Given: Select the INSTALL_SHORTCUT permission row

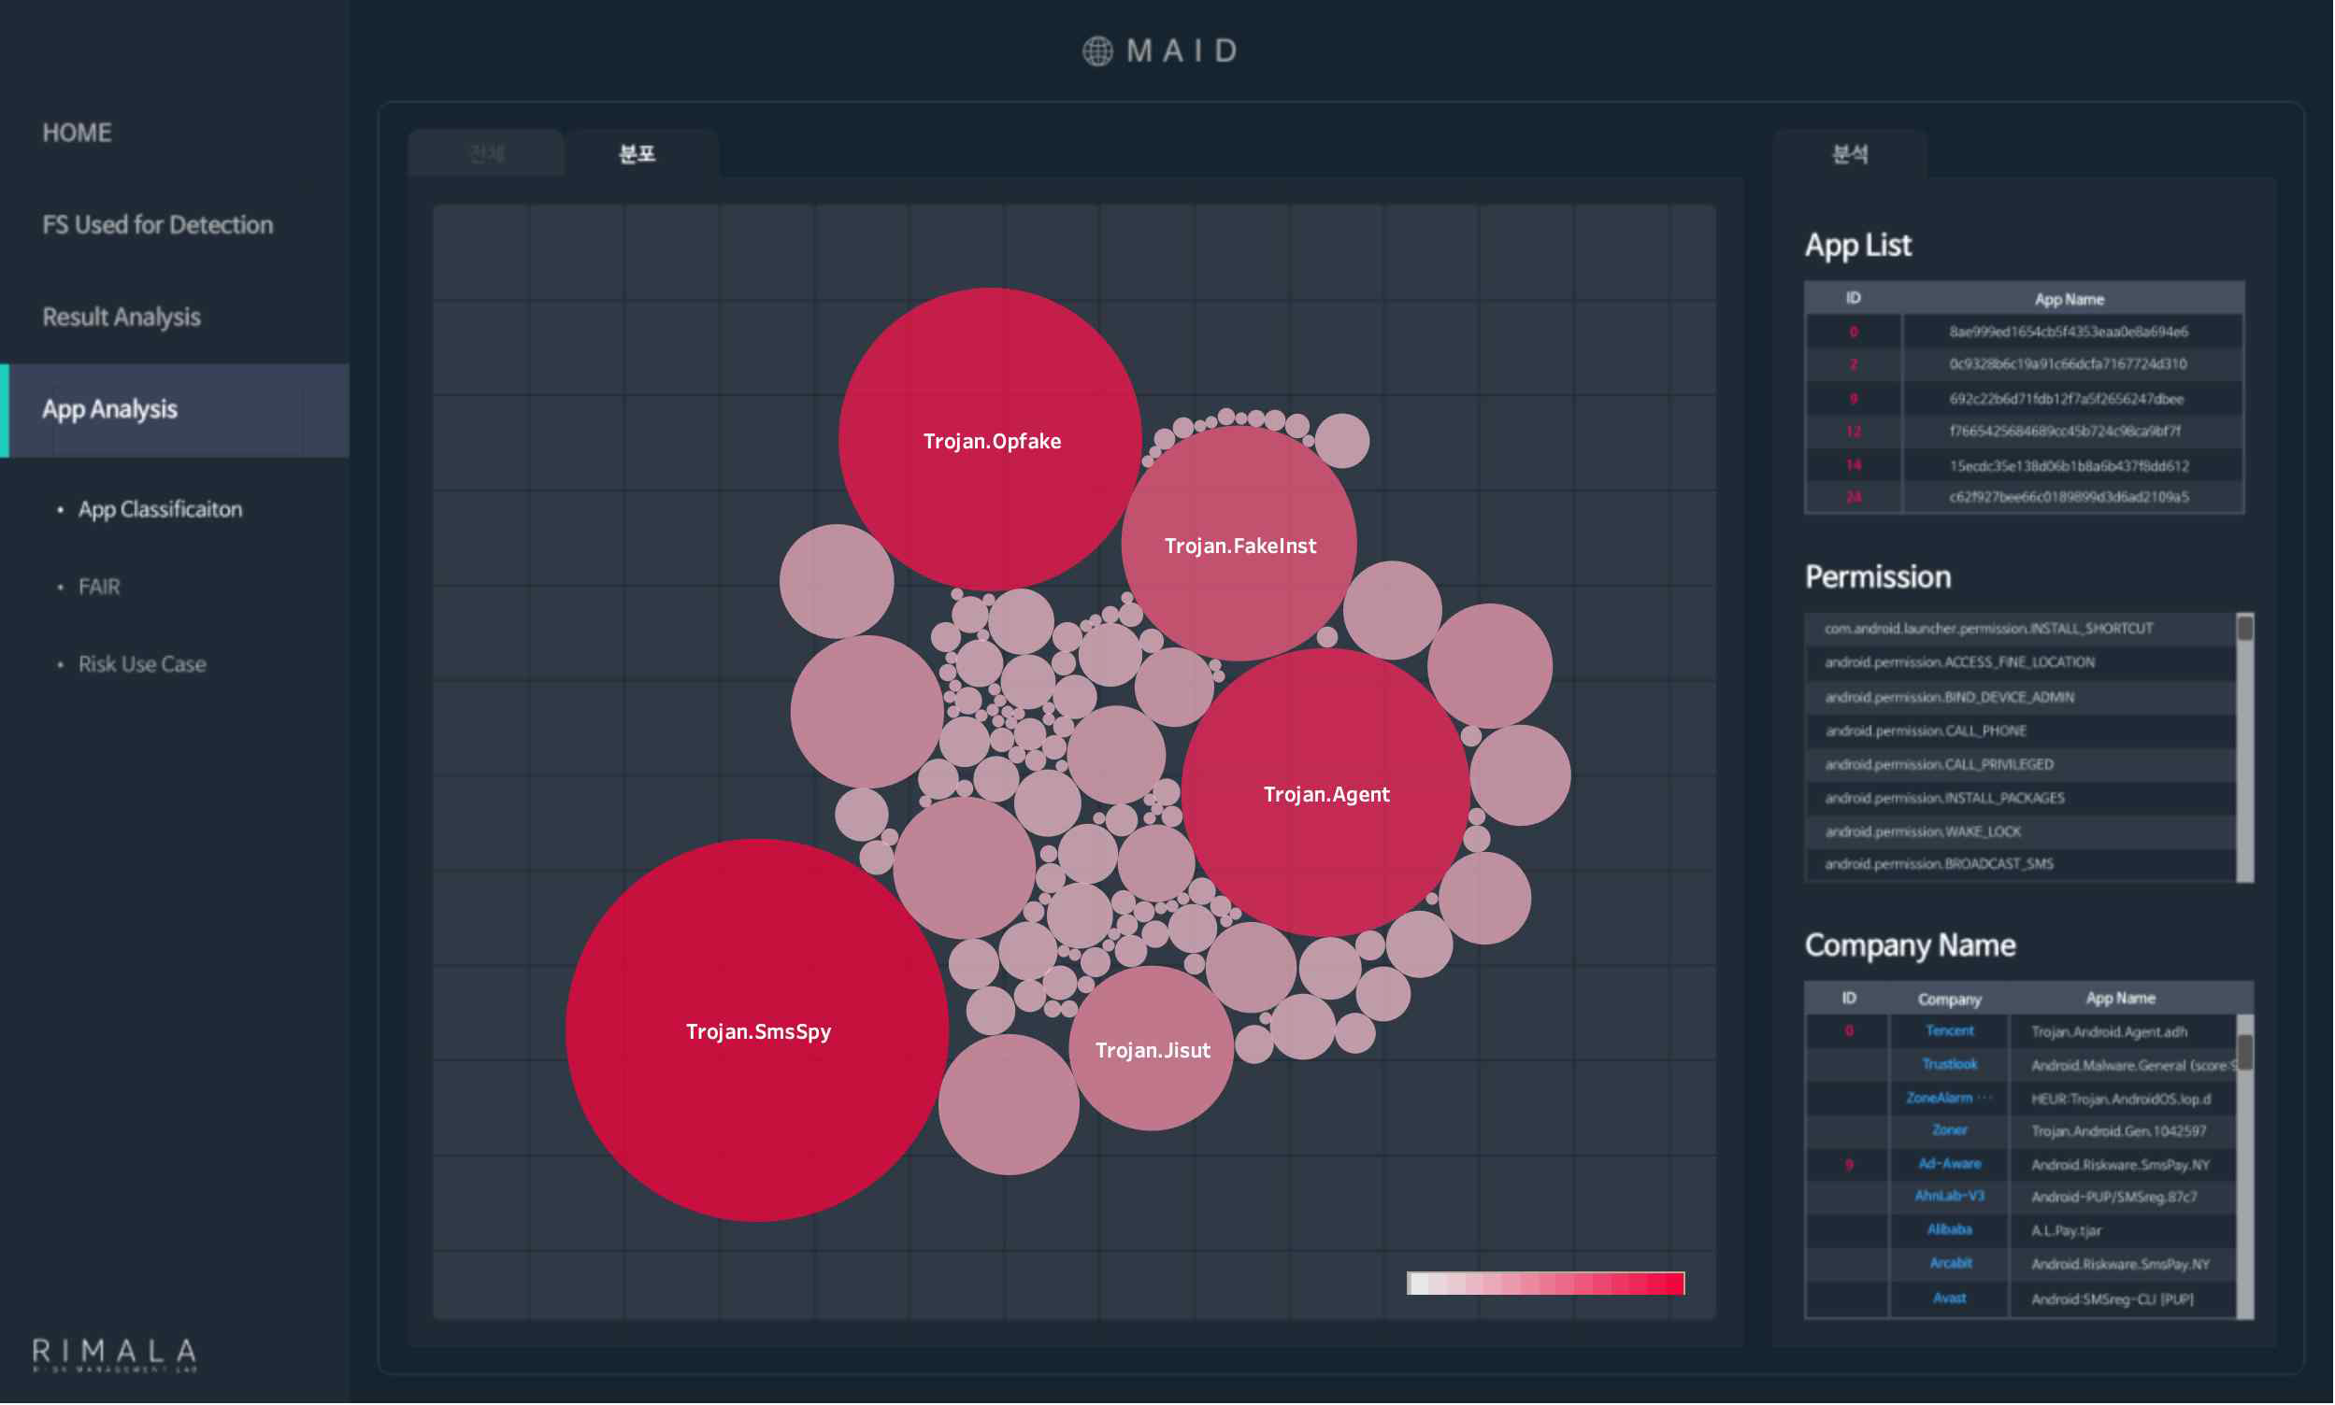Looking at the screenshot, I should (2020, 629).
